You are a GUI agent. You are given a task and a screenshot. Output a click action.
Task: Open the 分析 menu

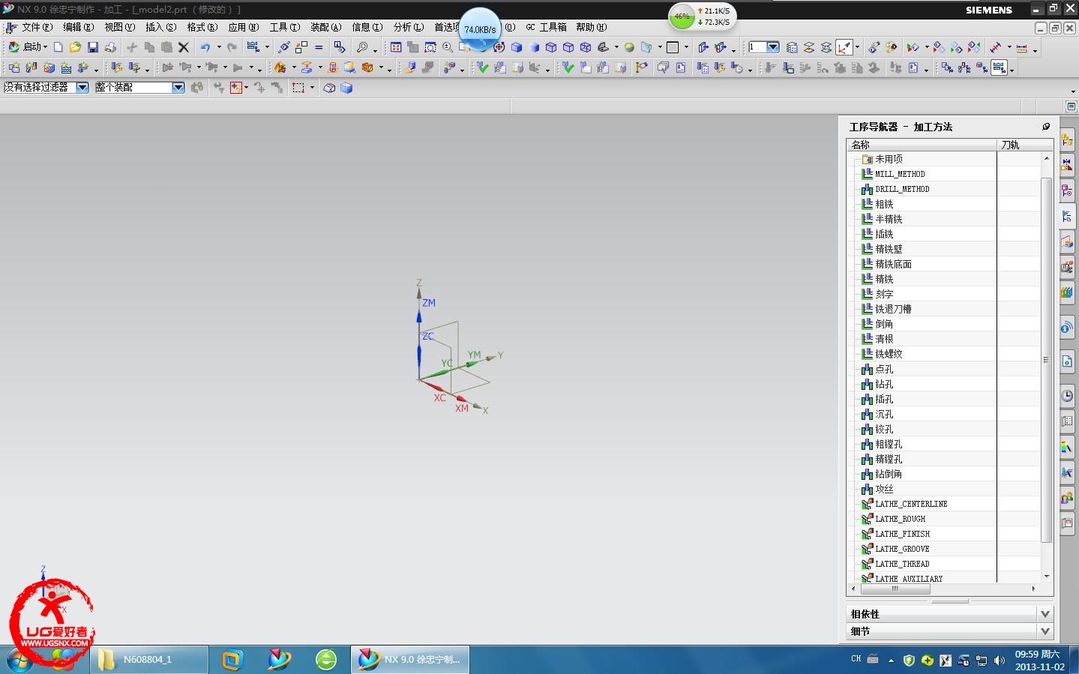[x=409, y=27]
